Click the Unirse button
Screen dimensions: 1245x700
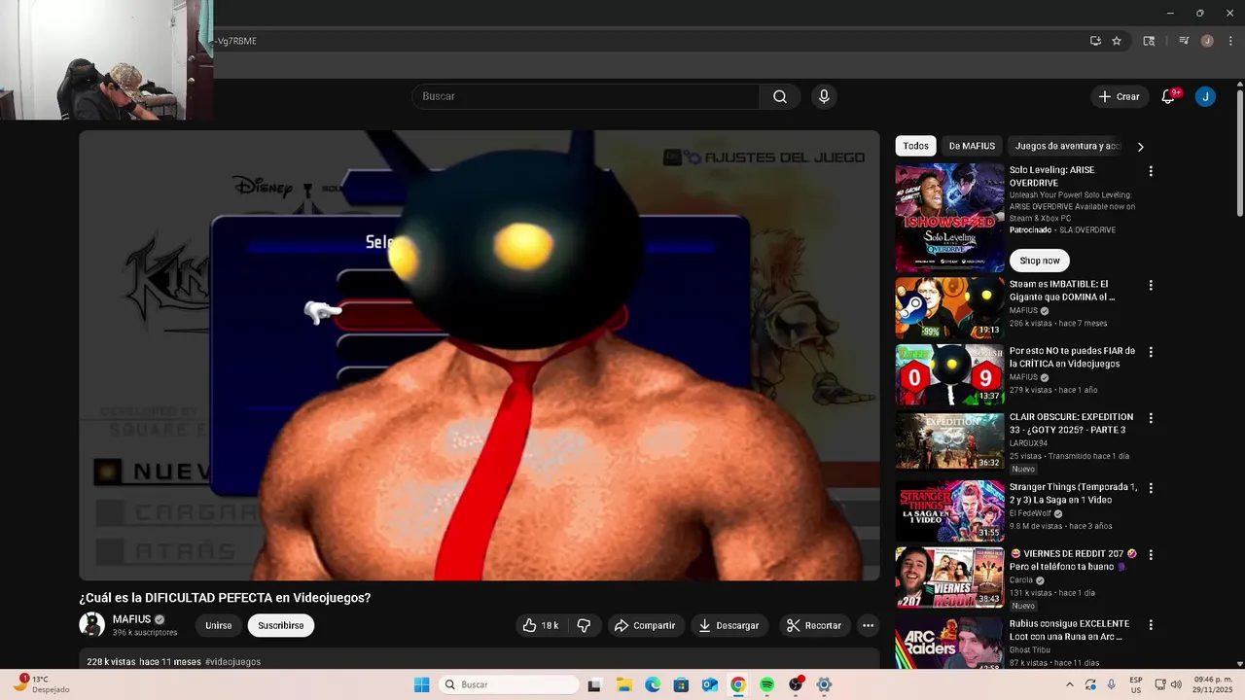(219, 625)
